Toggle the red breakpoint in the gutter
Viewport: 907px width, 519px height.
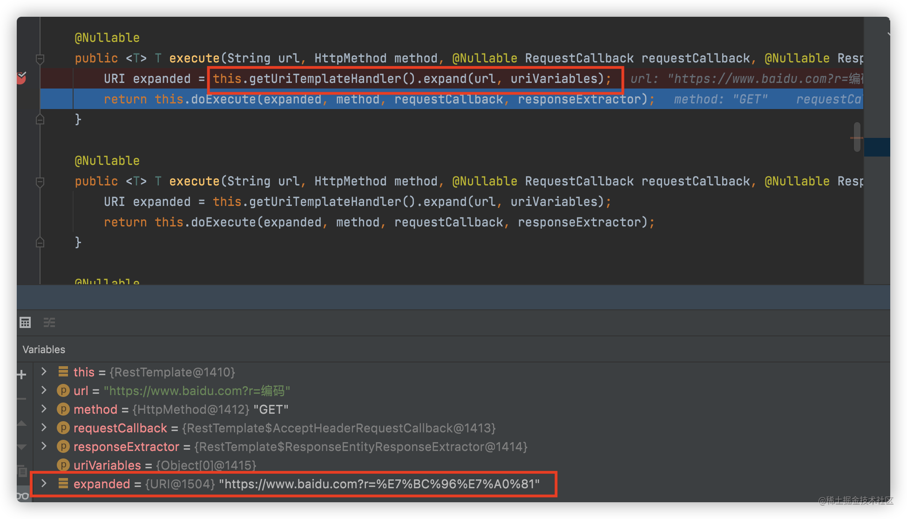click(x=21, y=78)
